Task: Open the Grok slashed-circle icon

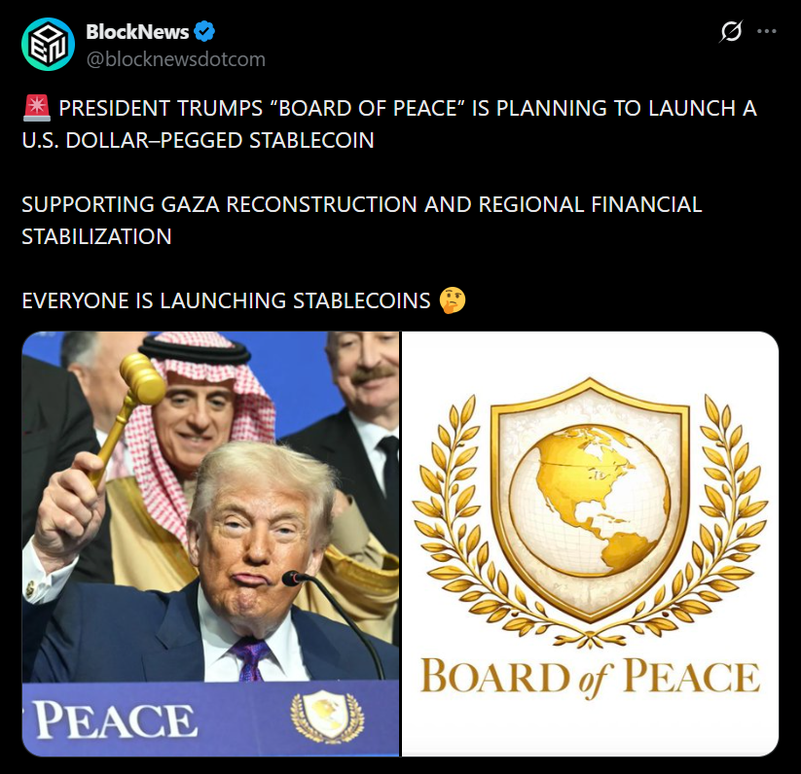Action: tap(731, 32)
